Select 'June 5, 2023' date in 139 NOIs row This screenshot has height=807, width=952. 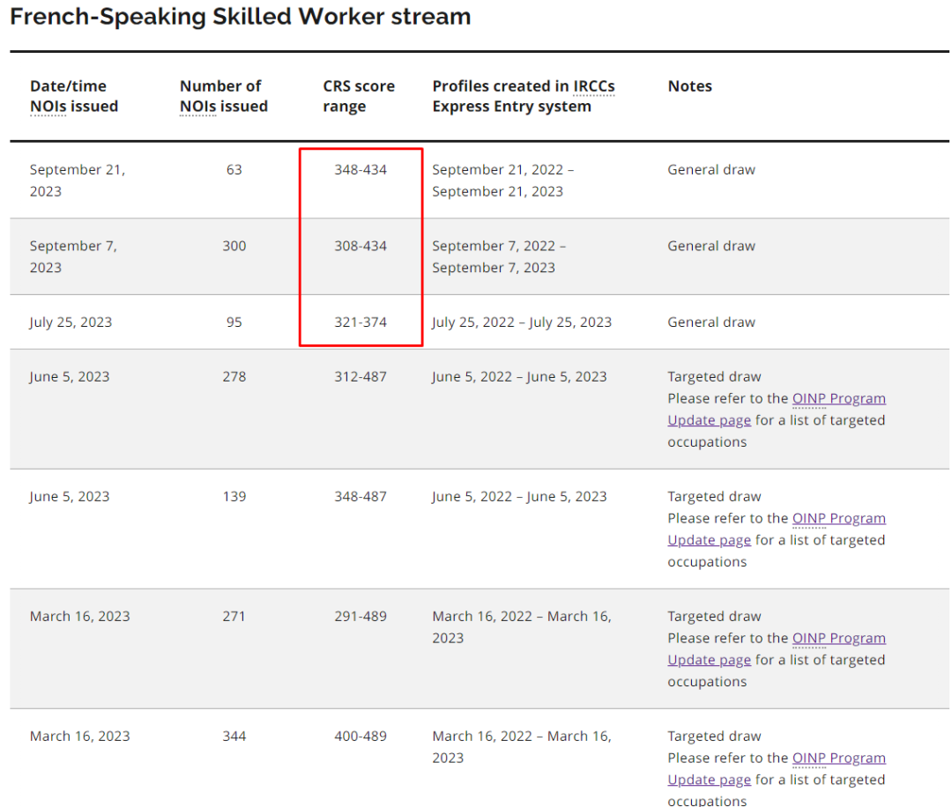coord(70,497)
